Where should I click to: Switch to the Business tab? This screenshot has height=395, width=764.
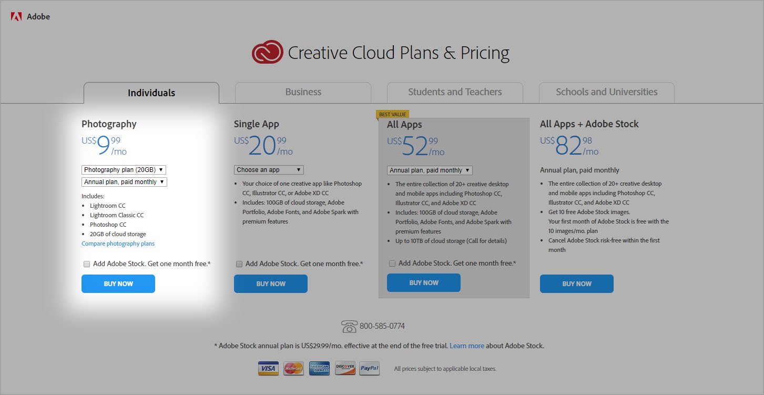coord(303,92)
